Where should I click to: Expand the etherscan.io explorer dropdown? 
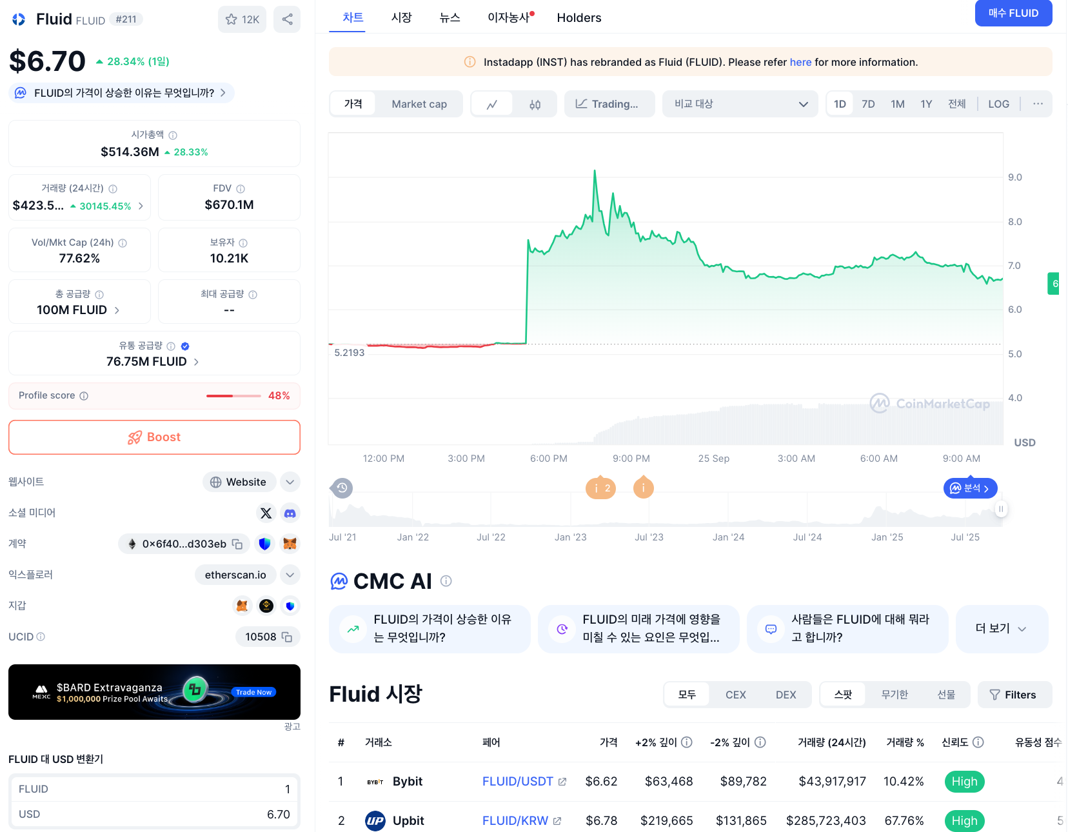click(290, 575)
